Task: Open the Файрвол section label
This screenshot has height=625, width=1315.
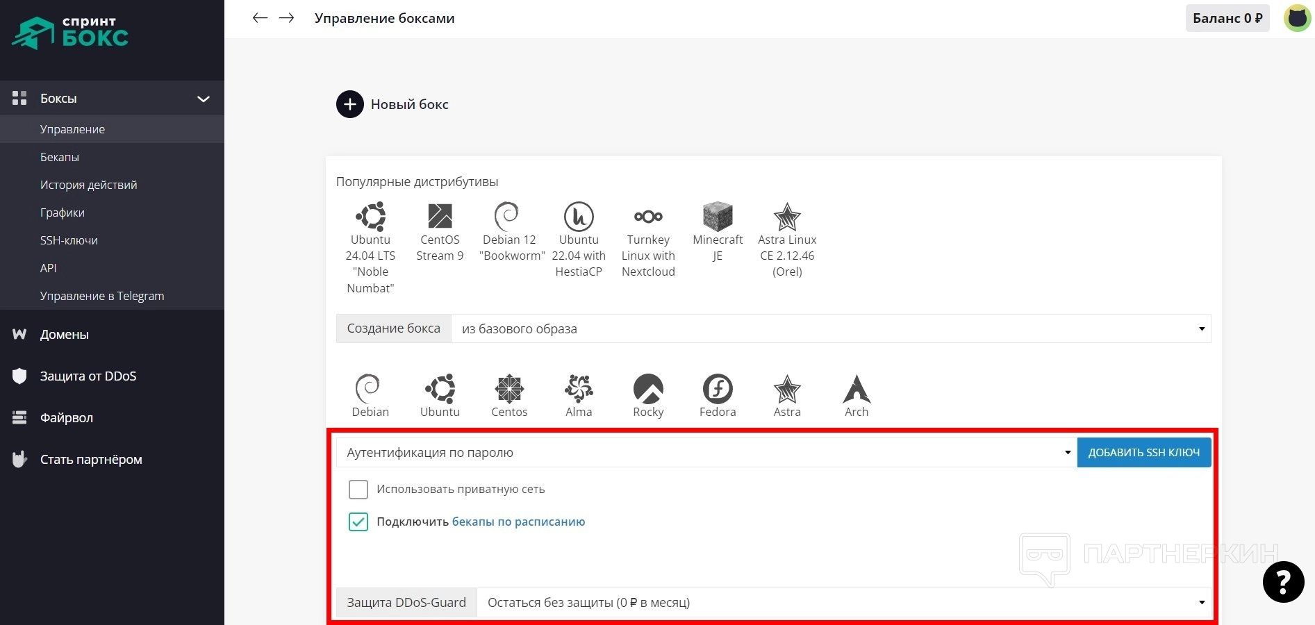Action: tap(67, 417)
